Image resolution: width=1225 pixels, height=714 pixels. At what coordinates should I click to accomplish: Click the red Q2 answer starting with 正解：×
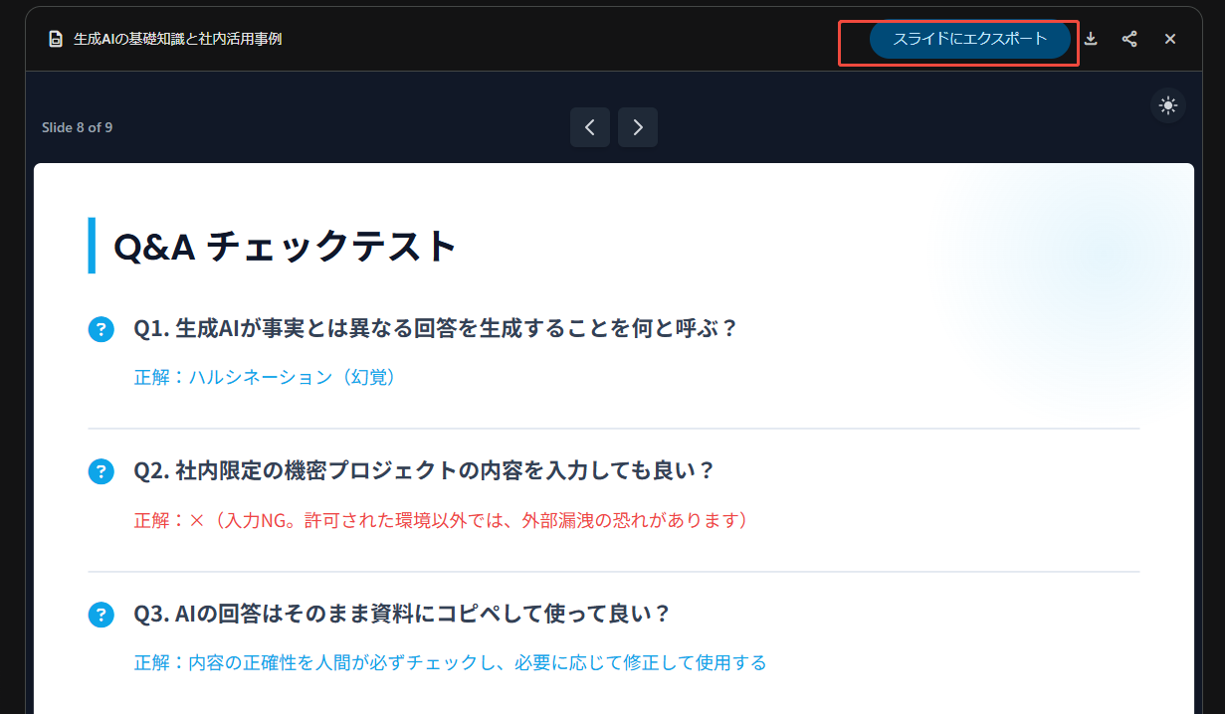441,520
